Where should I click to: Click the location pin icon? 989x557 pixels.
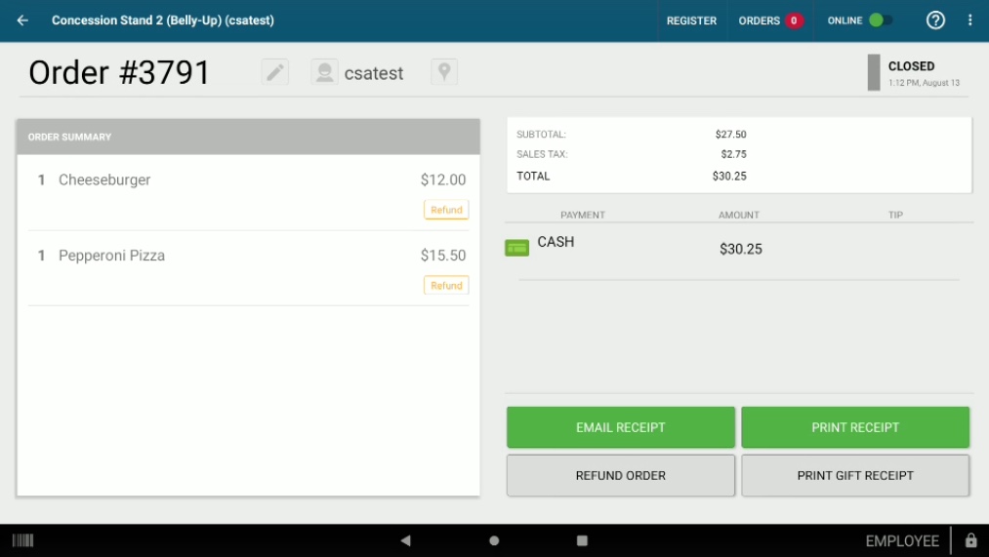tap(444, 72)
